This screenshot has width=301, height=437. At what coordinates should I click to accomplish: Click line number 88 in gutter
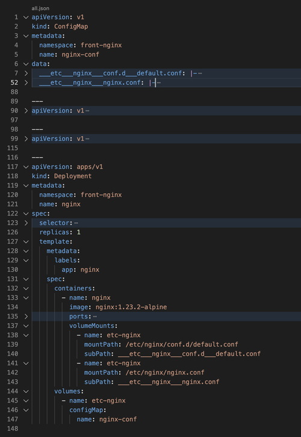click(14, 92)
